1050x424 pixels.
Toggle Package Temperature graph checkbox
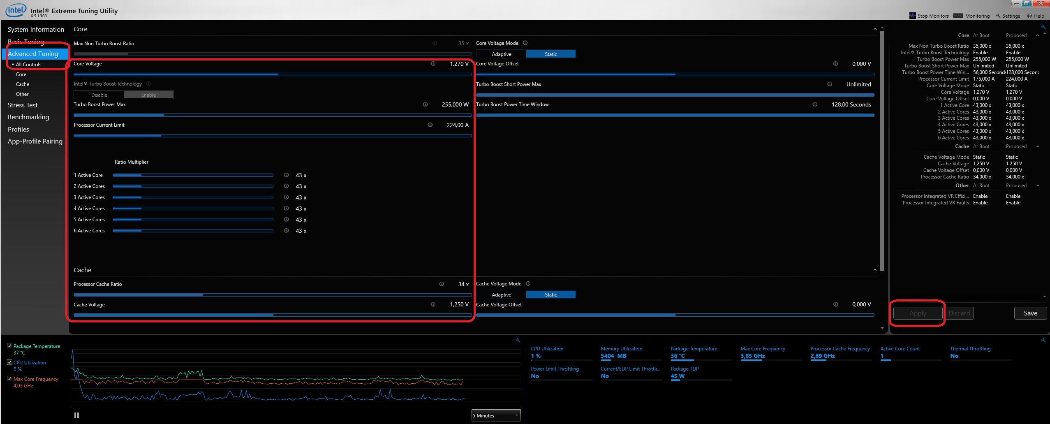(x=9, y=346)
